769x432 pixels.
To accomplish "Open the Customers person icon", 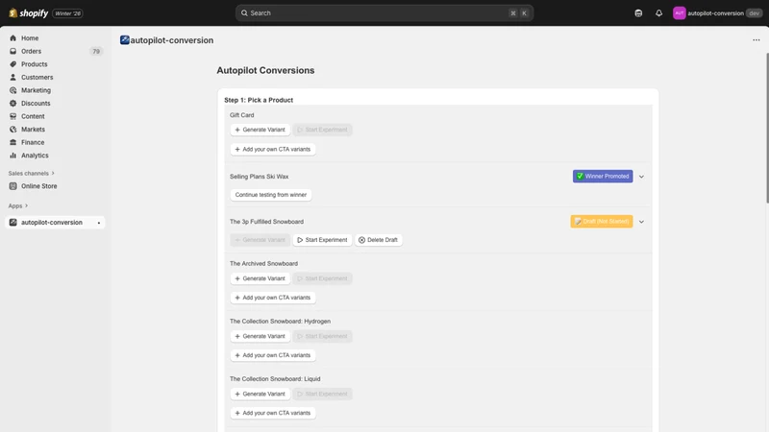I will point(13,78).
